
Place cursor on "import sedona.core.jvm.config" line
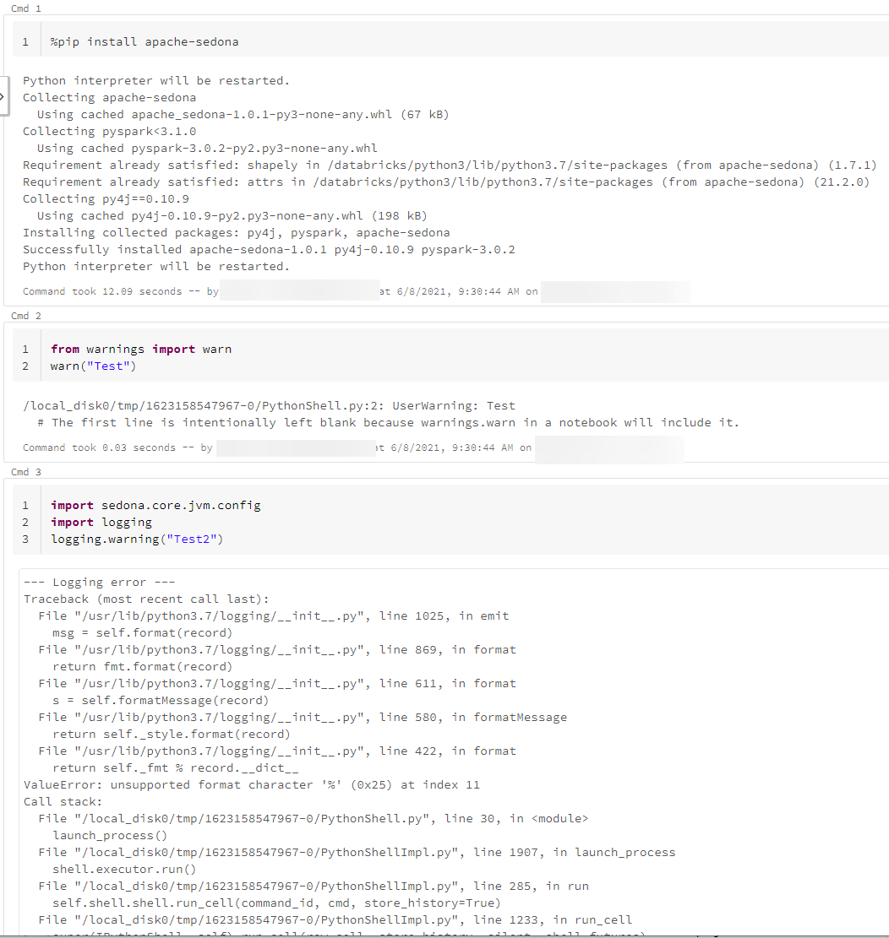tap(155, 506)
